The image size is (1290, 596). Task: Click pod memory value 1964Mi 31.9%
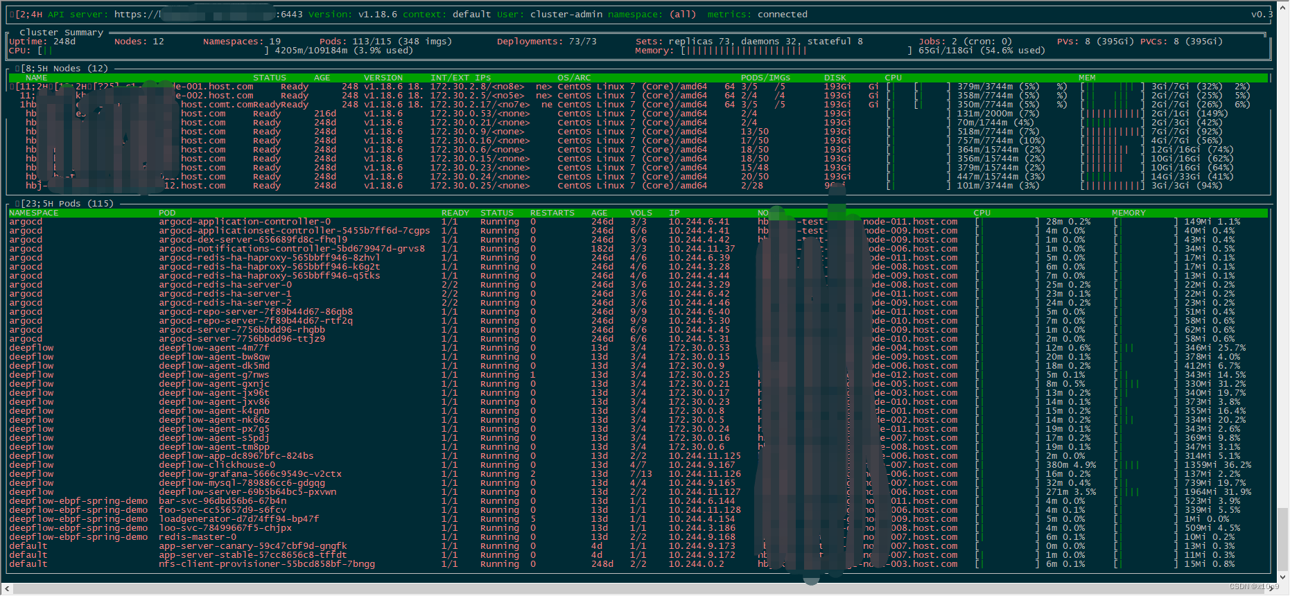[x=1218, y=492]
